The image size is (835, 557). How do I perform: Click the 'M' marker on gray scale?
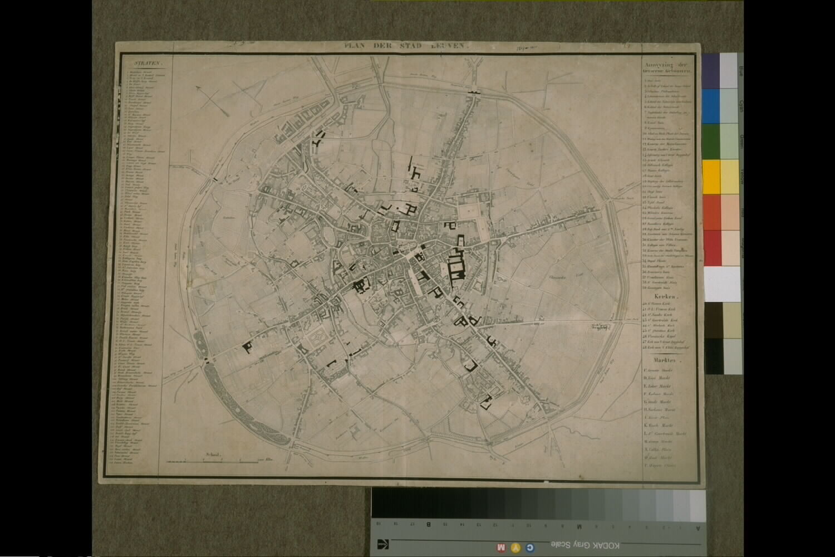click(579, 525)
